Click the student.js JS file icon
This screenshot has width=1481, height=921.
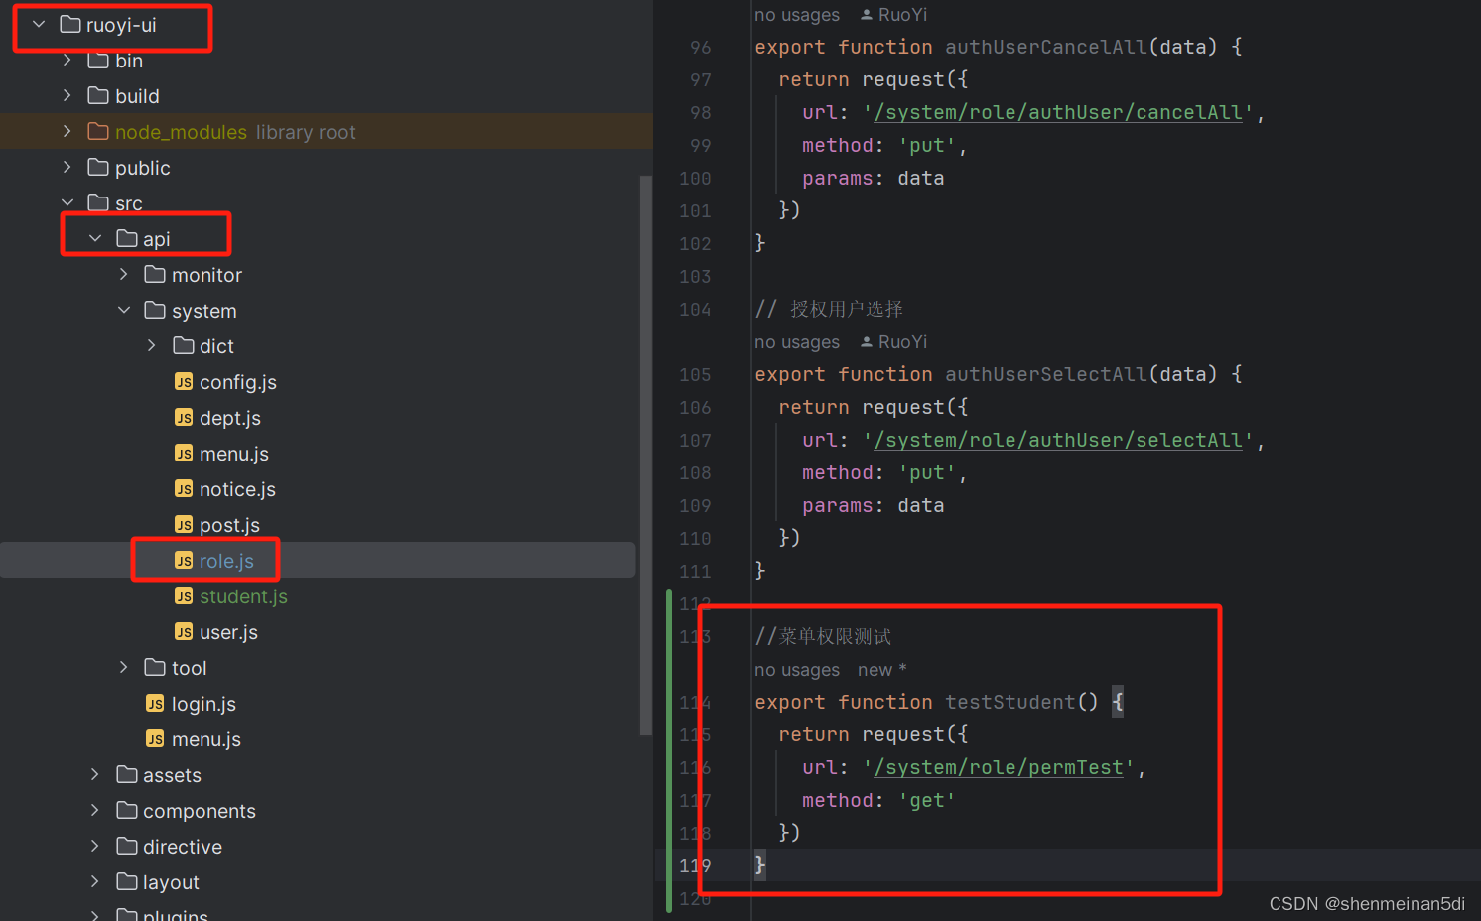coord(184,595)
